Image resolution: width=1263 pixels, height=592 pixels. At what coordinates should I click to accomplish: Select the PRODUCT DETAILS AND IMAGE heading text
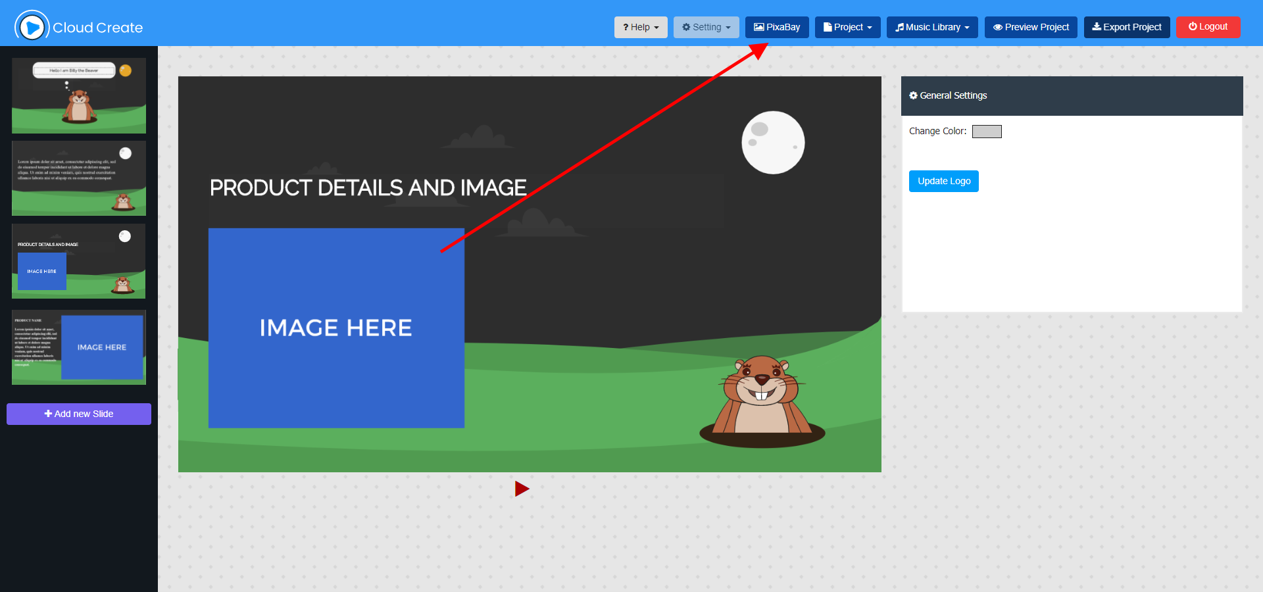[x=368, y=188]
